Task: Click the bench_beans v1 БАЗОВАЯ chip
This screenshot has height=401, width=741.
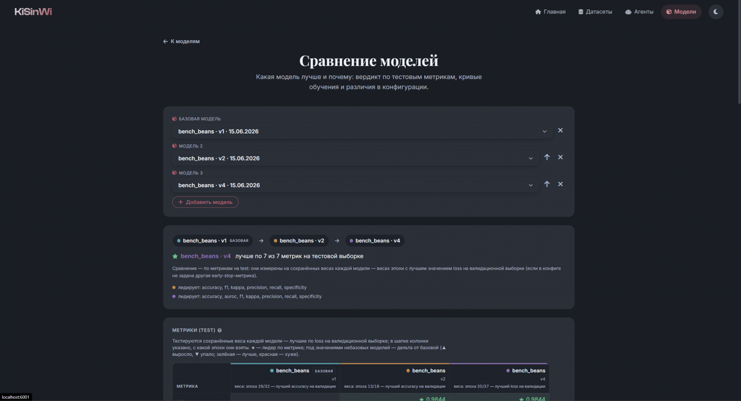Action: pyautogui.click(x=212, y=241)
